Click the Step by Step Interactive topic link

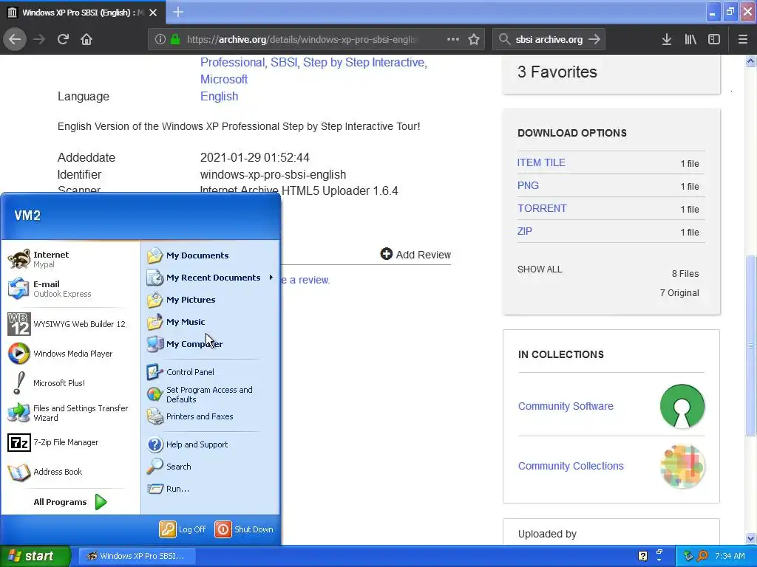[363, 62]
